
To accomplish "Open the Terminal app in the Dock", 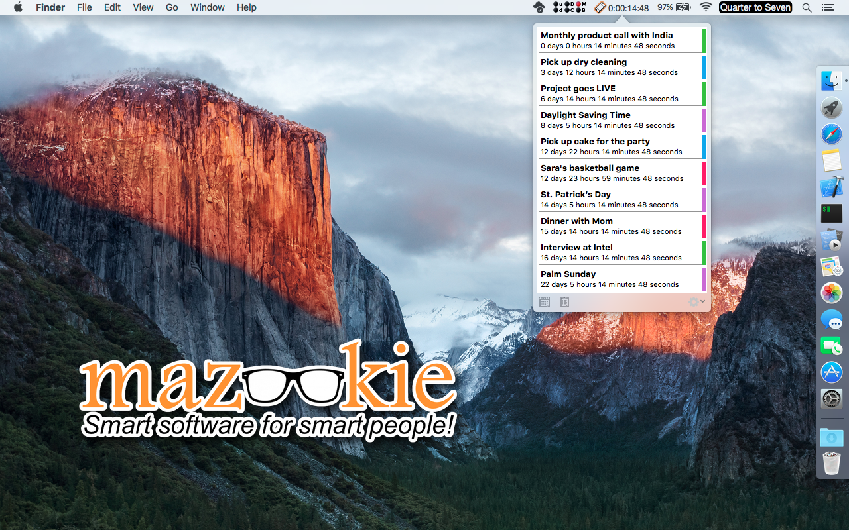I will [831, 213].
